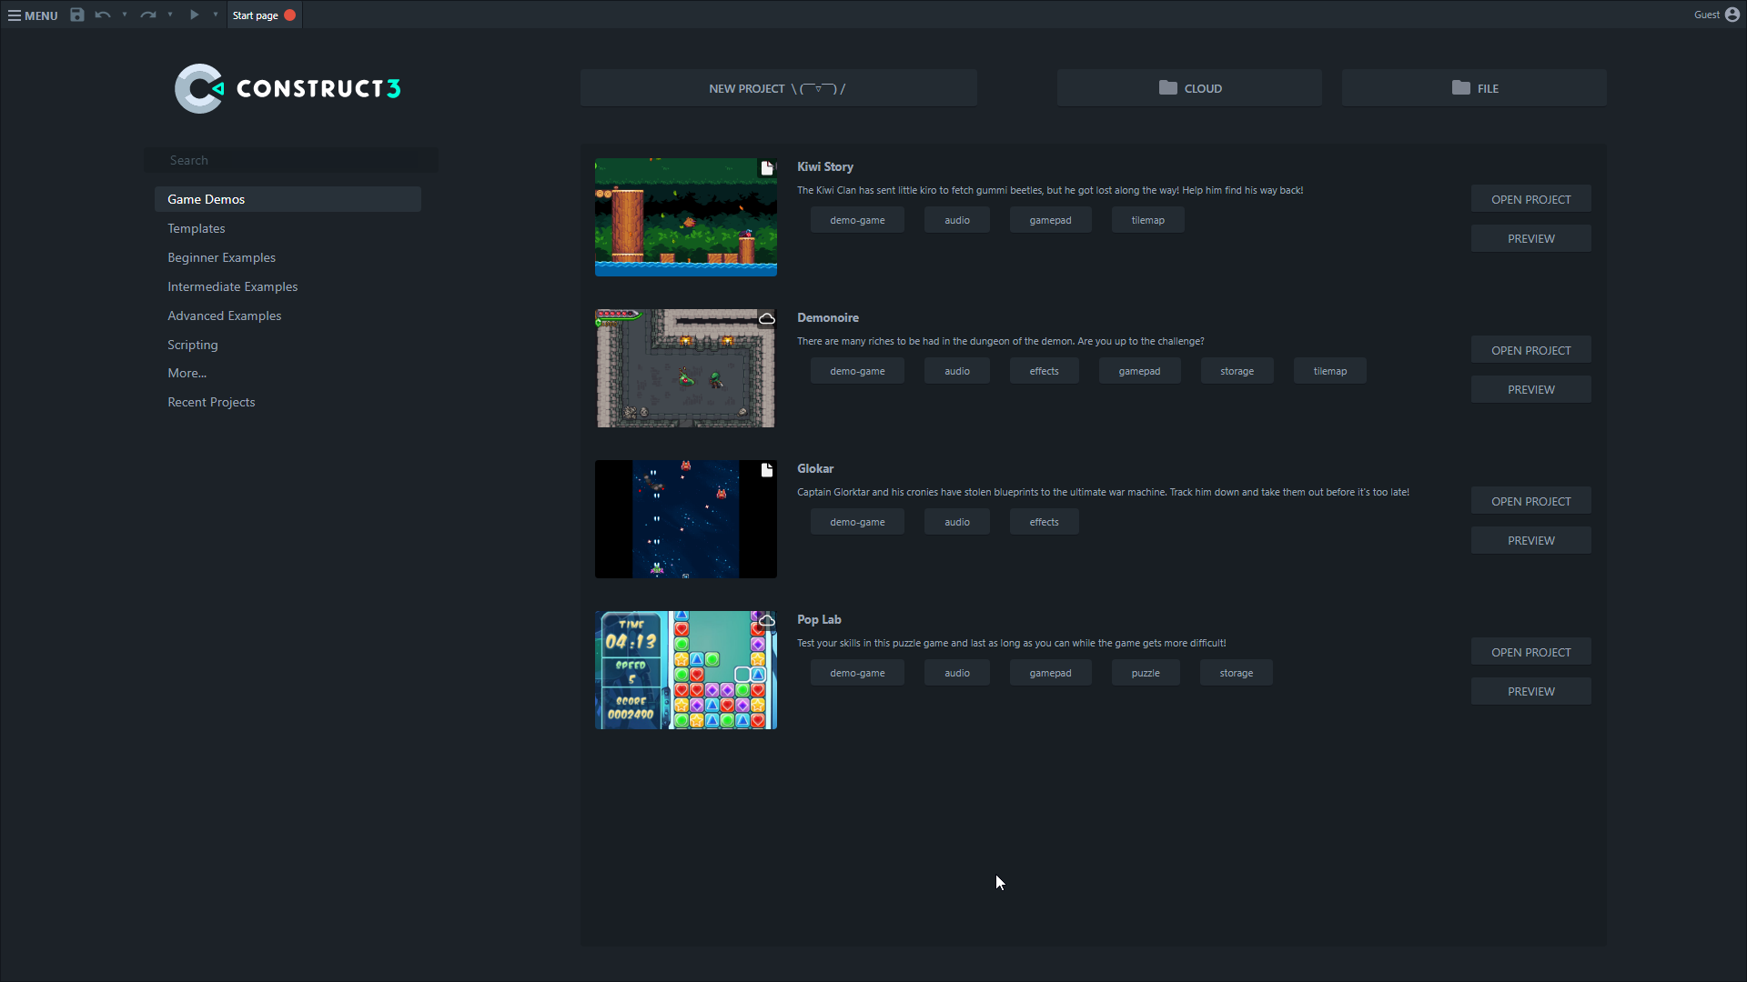Open File folder button
This screenshot has width=1747, height=982.
pyautogui.click(x=1473, y=88)
